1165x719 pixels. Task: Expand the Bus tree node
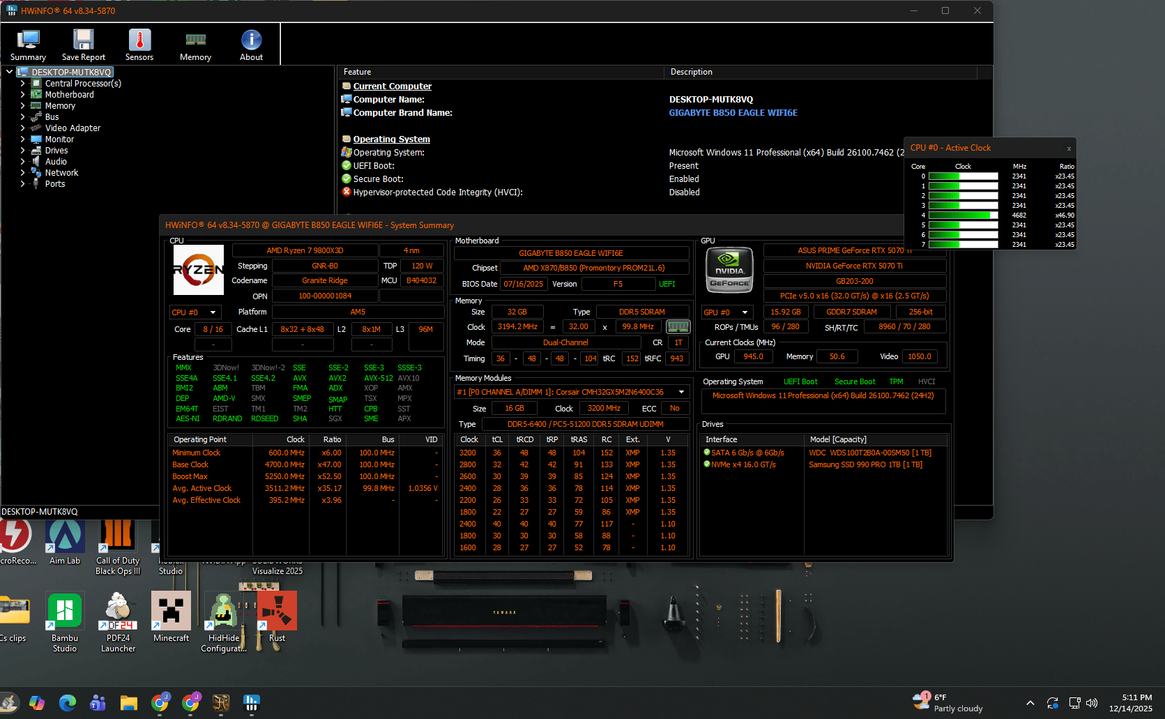point(22,117)
